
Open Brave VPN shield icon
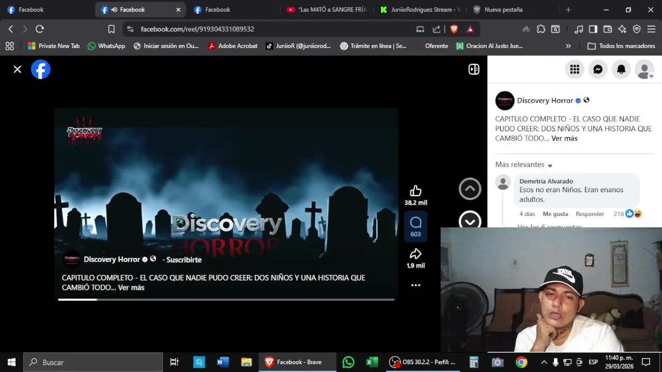(637, 29)
